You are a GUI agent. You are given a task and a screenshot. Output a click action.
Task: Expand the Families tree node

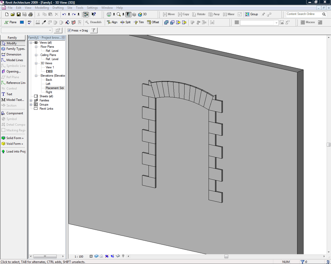point(31,101)
